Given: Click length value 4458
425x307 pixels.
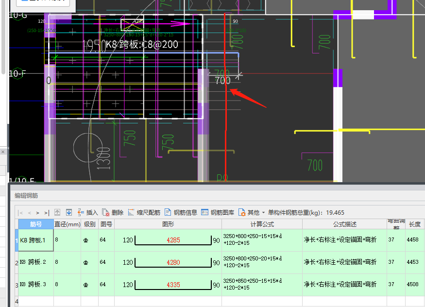Looking at the screenshot, I should (412, 239).
